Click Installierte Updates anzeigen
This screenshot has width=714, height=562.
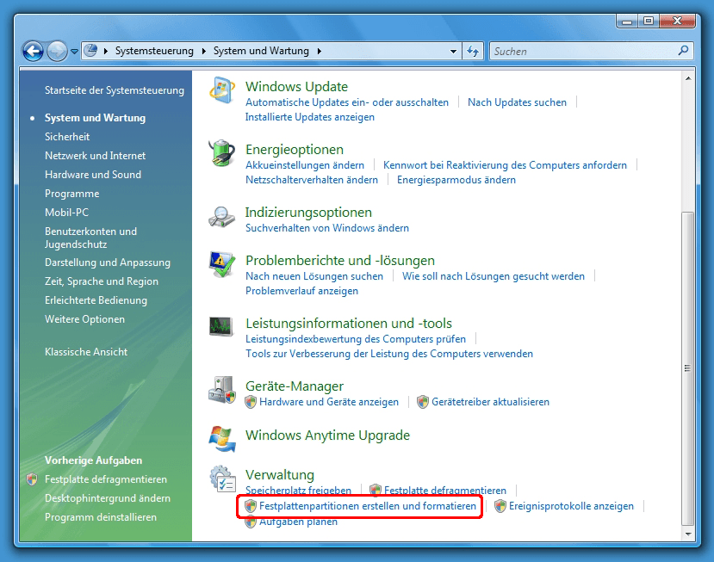coord(310,117)
